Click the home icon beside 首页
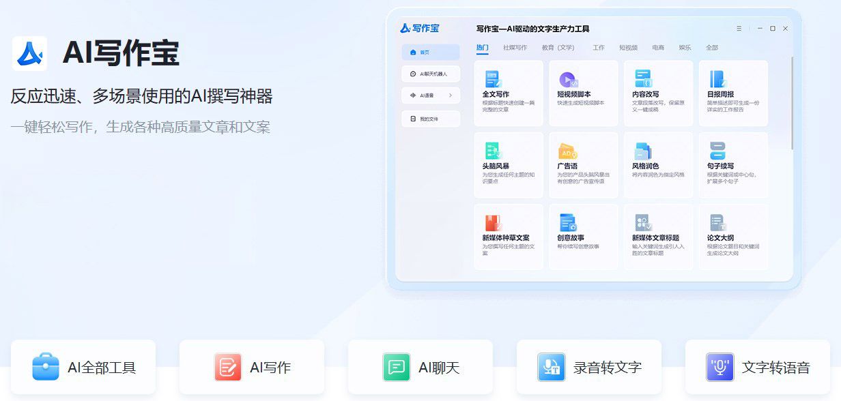The image size is (841, 401). (x=413, y=52)
